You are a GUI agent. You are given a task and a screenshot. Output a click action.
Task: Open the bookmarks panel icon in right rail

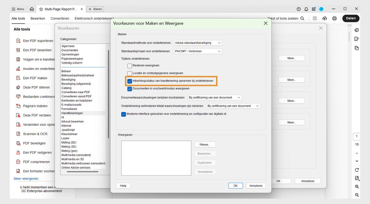click(x=356, y=39)
